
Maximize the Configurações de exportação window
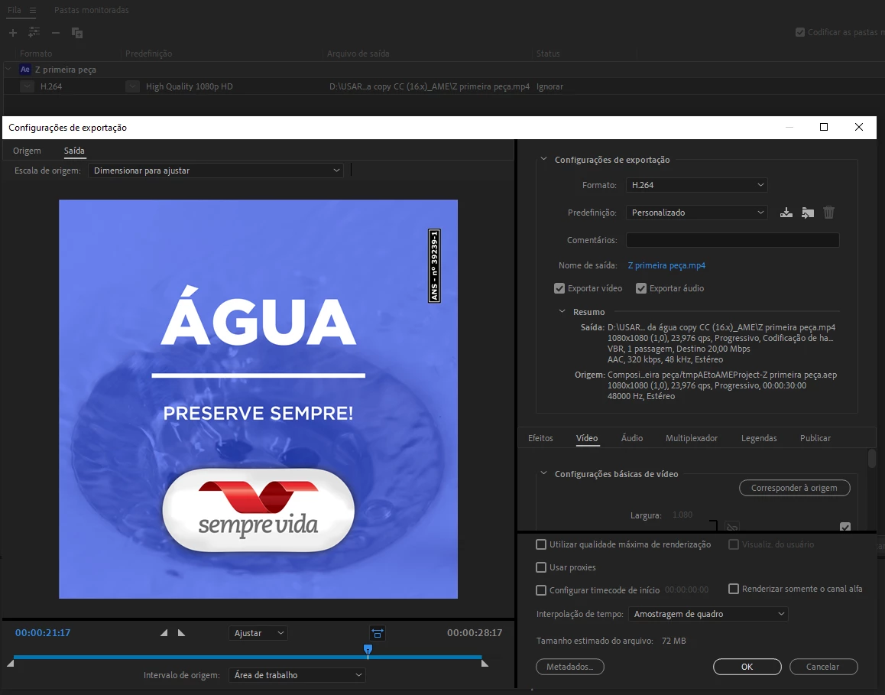pos(824,127)
